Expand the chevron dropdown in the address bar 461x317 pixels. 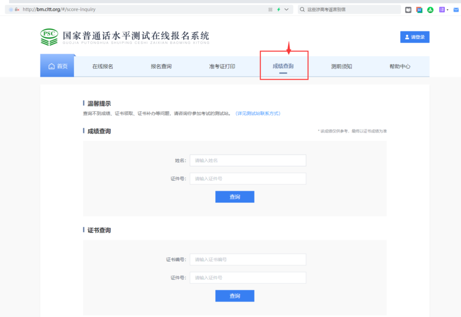pyautogui.click(x=286, y=9)
